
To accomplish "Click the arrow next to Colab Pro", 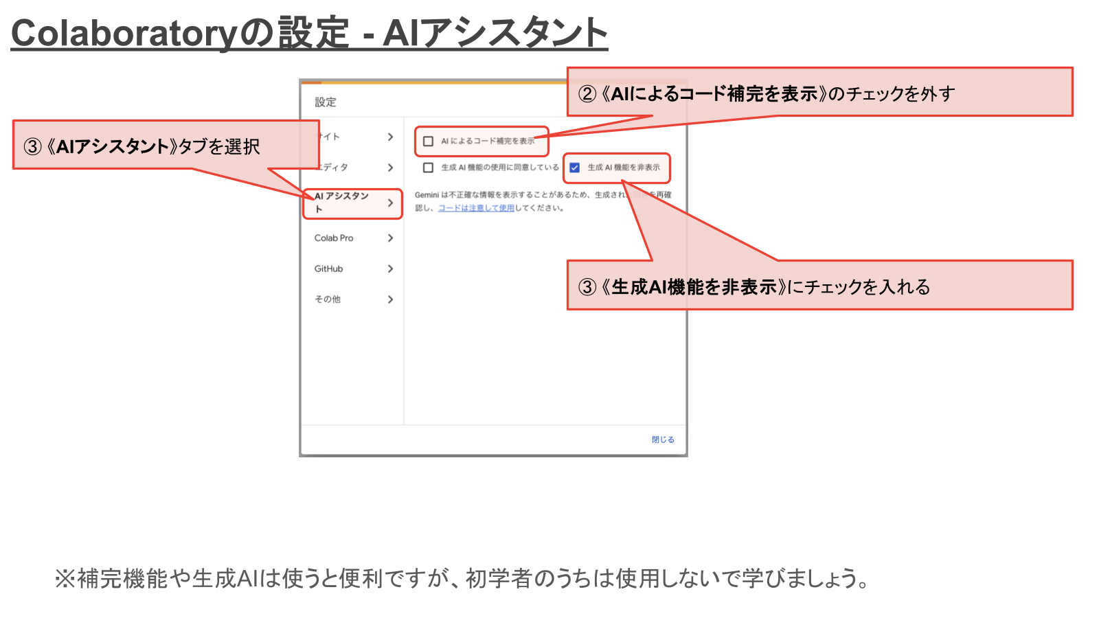I will [390, 238].
